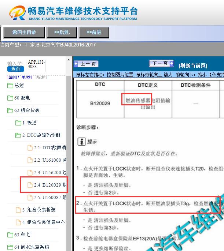Click the DTC定义 column header
The width and height of the screenshot is (224, 251).
pos(148,85)
